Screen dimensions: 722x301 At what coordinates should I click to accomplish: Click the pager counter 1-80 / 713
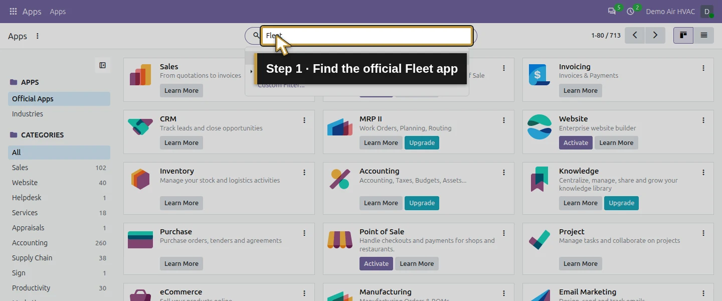click(606, 36)
